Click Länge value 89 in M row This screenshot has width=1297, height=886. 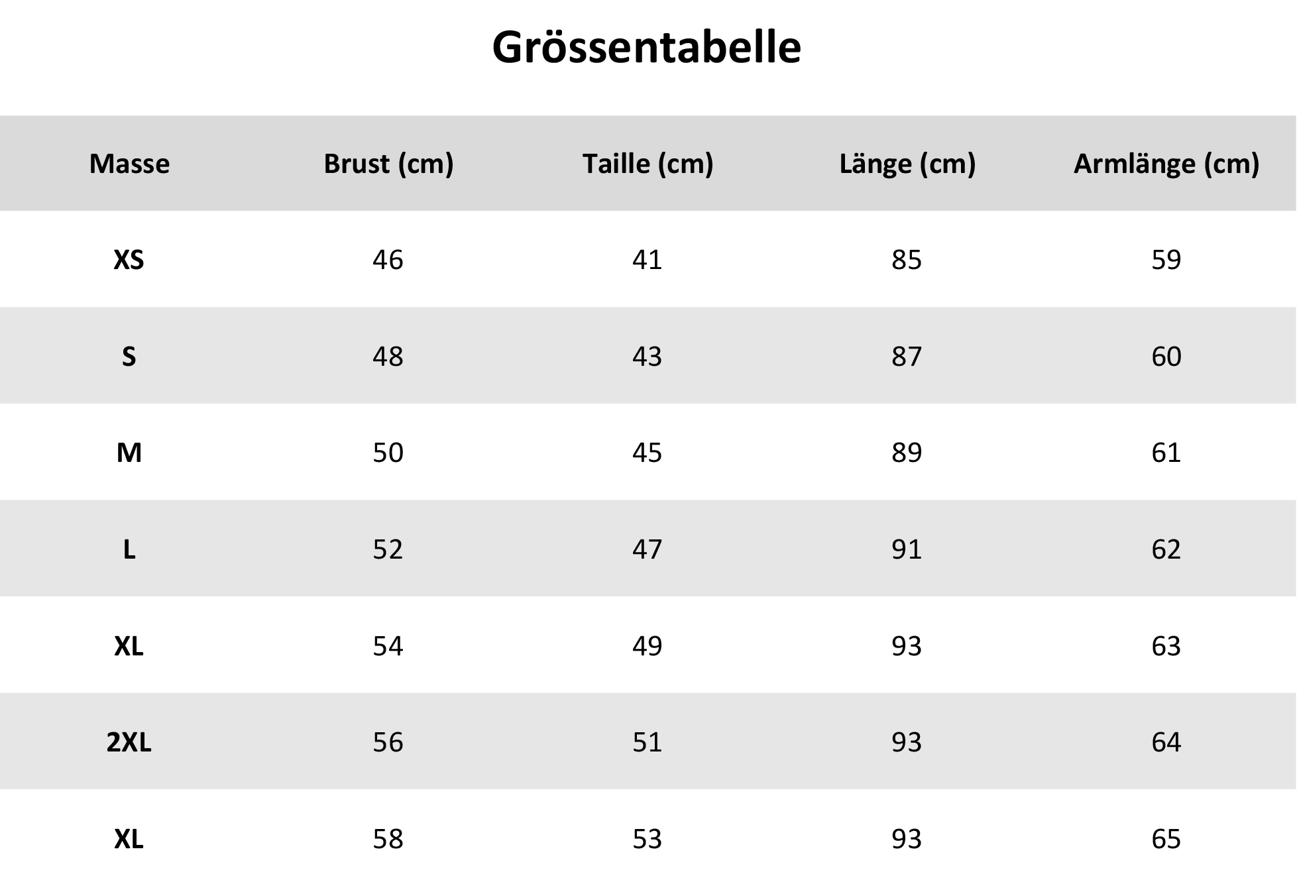[x=907, y=453]
